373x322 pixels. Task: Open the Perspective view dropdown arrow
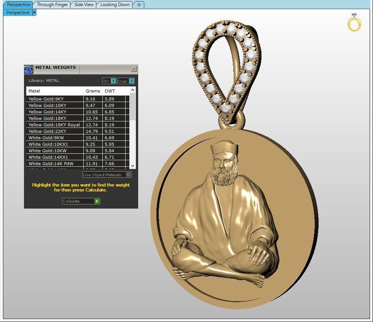coord(35,13)
